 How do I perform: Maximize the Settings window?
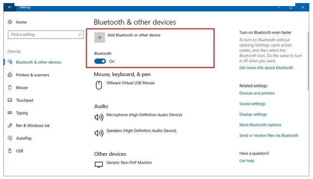pyautogui.click(x=291, y=7)
